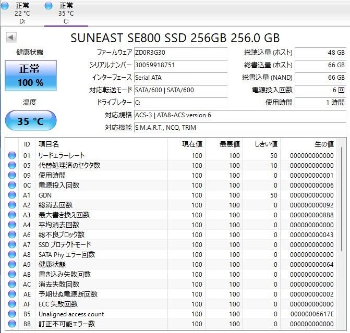Click the status orb for ID BB

(12, 324)
